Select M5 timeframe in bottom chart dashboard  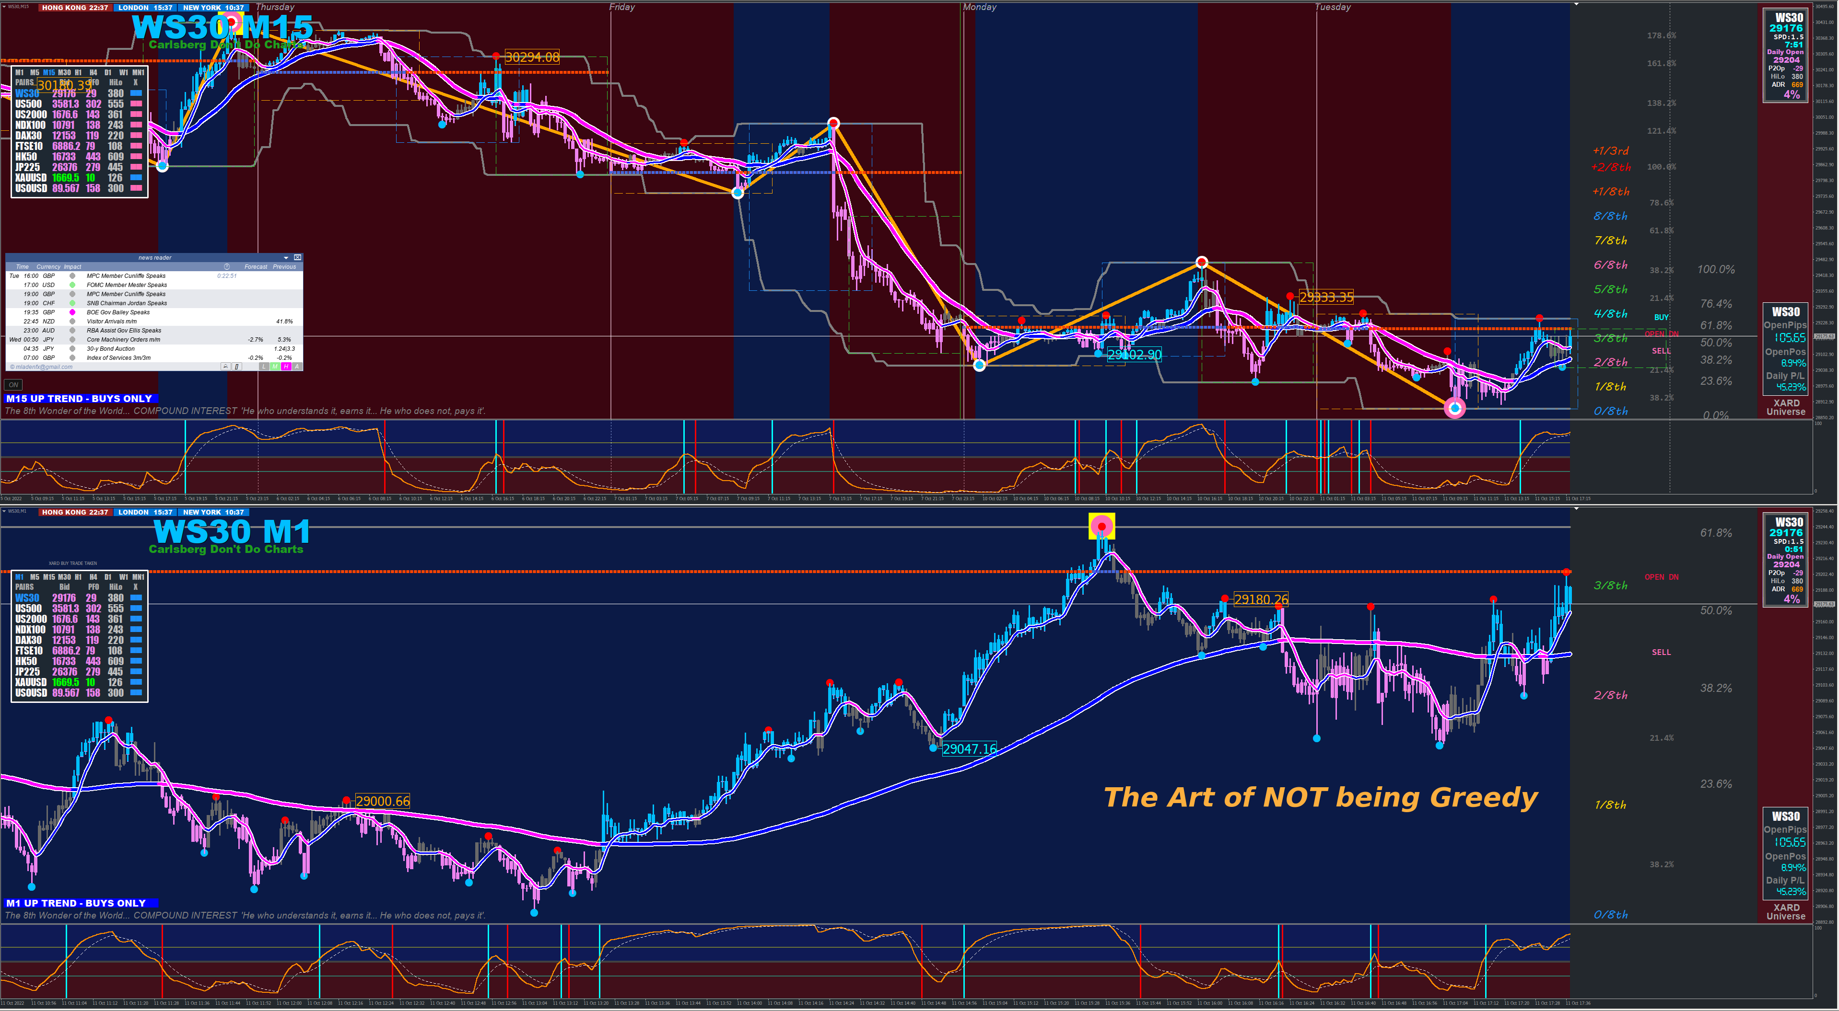tap(34, 577)
